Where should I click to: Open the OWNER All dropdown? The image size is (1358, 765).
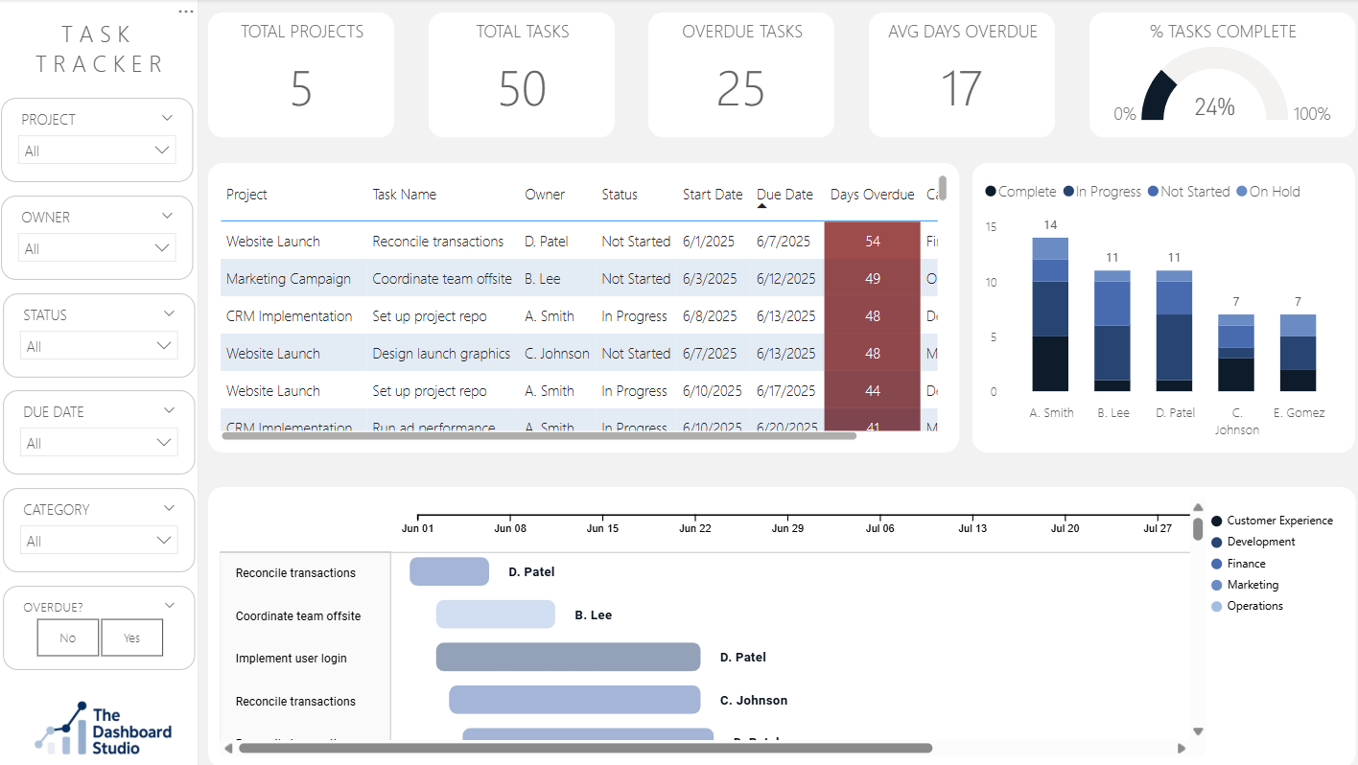pyautogui.click(x=97, y=248)
